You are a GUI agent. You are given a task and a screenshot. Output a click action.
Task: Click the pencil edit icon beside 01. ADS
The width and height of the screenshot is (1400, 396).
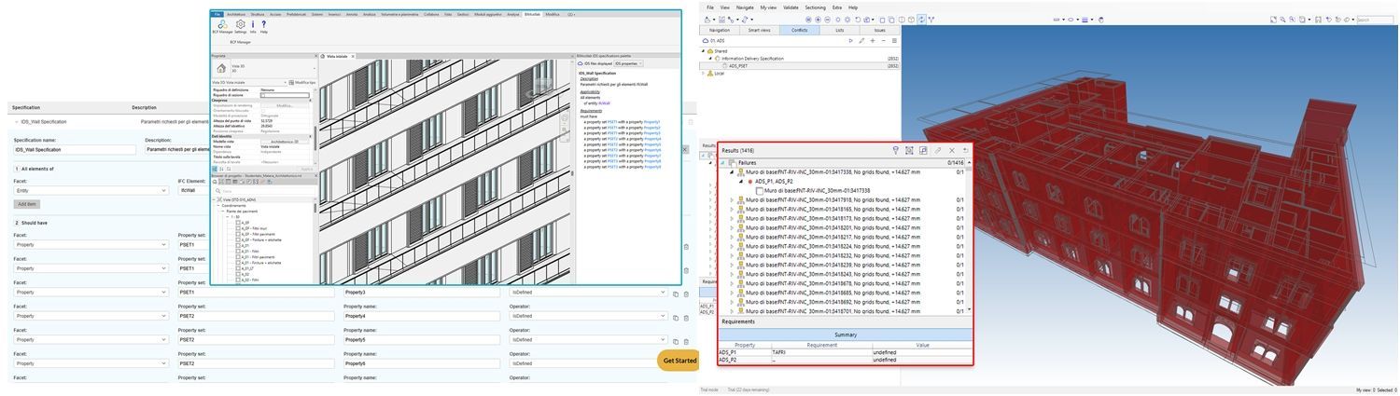(x=861, y=41)
